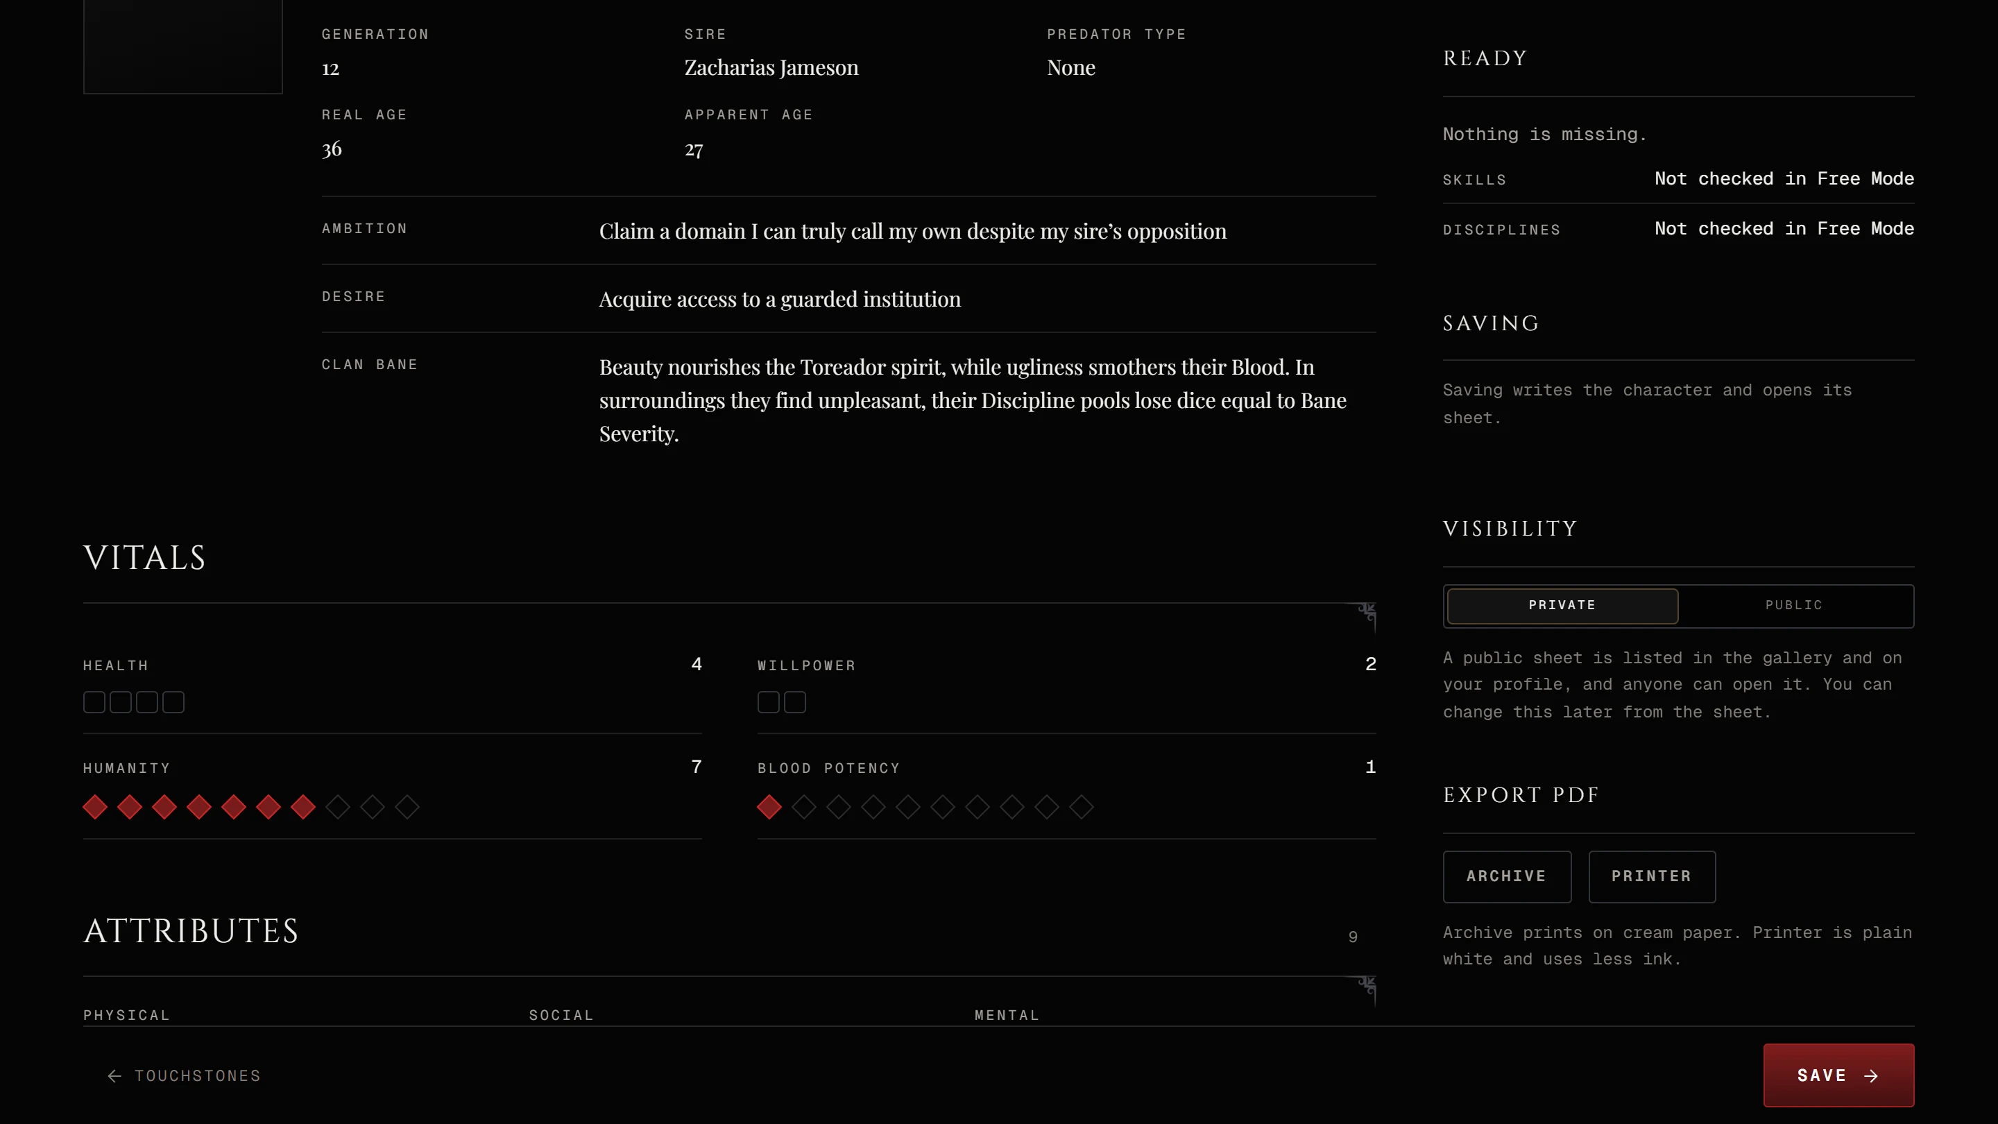This screenshot has height=1124, width=1998.
Task: Click the Disciplines 'Not checked in Free Mode' value
Action: (x=1784, y=228)
